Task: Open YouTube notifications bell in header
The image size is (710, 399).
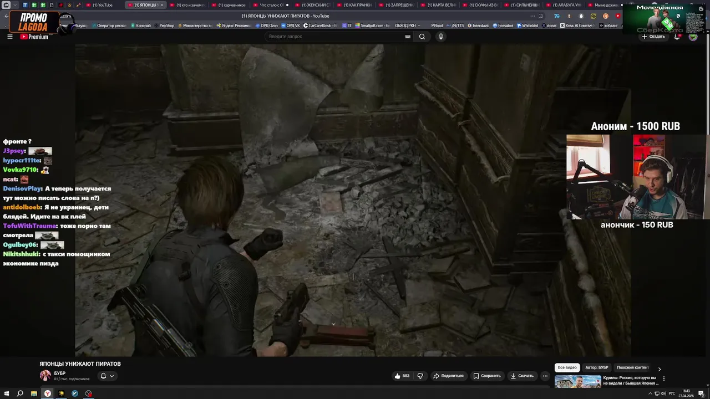Action: click(x=678, y=37)
